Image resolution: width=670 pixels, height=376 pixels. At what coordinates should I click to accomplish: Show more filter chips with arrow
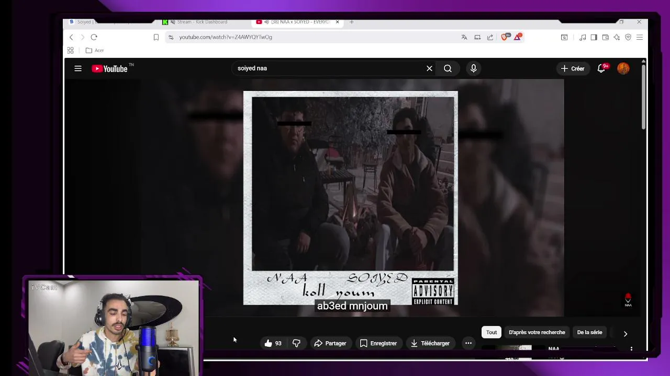[625, 333]
